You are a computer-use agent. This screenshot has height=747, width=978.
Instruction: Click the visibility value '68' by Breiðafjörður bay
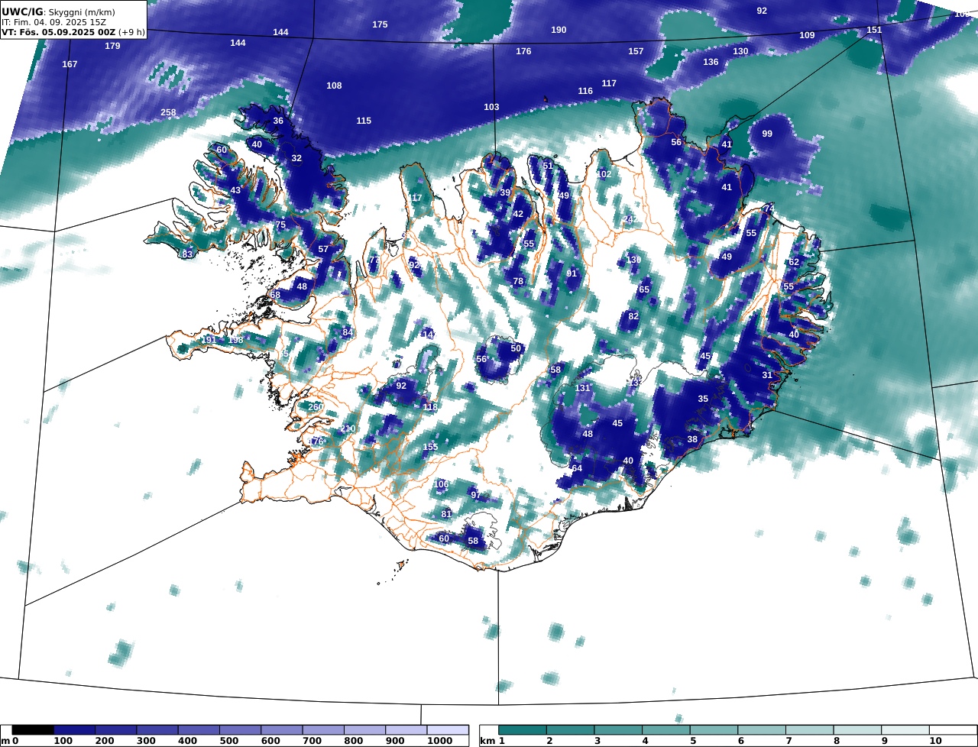pos(275,295)
